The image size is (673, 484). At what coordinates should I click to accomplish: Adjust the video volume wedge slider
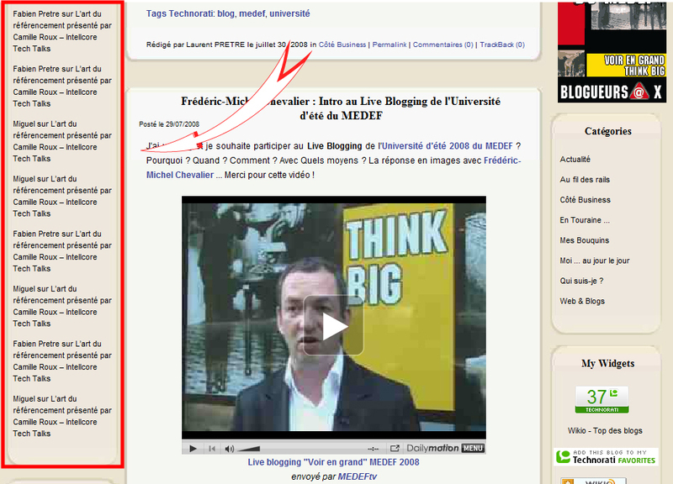[249, 449]
